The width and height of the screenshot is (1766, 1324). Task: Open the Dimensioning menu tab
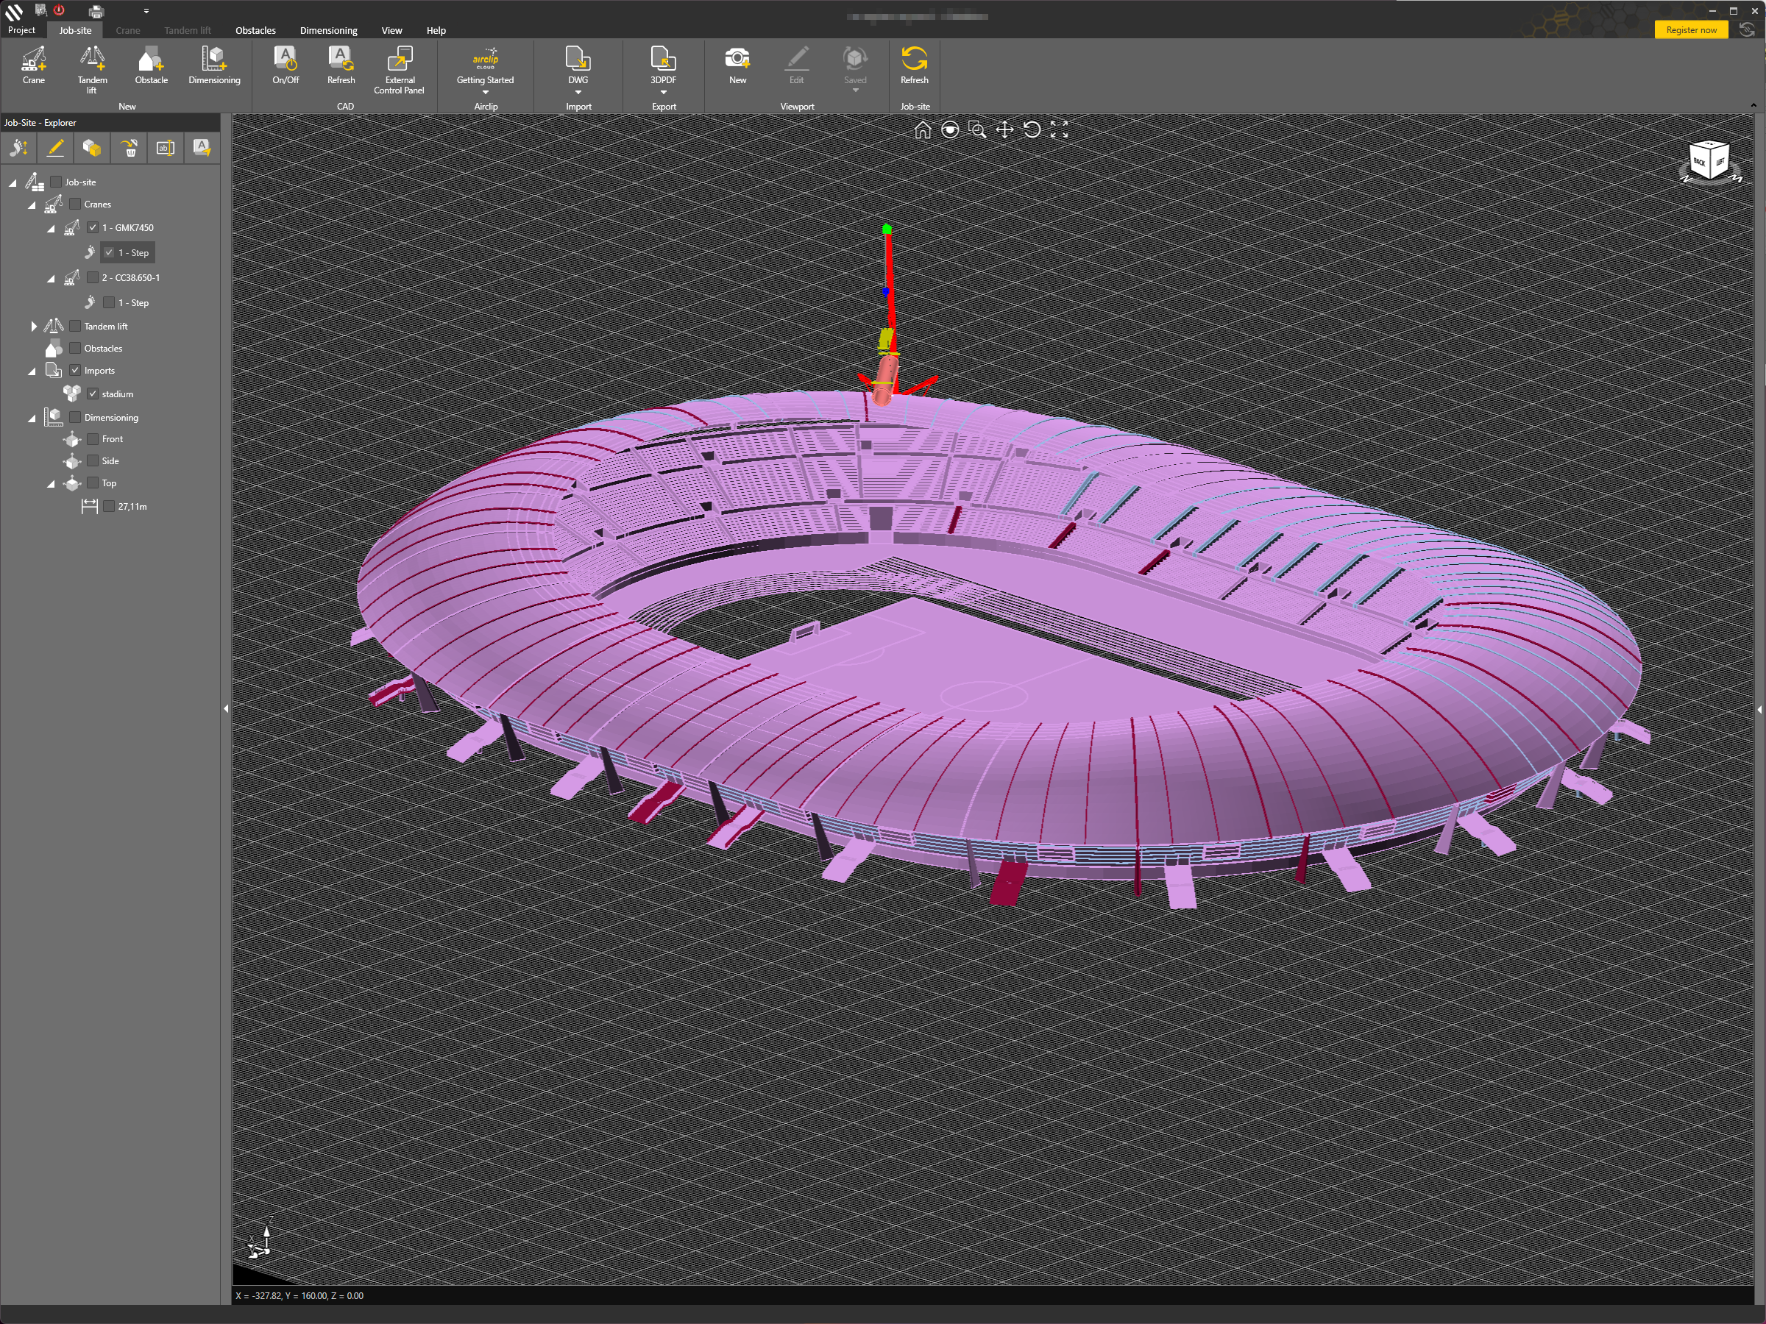coord(328,30)
